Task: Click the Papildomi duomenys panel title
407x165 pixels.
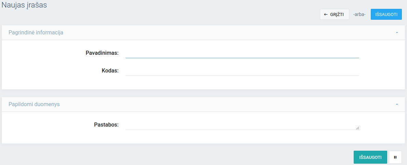Action: click(x=34, y=104)
